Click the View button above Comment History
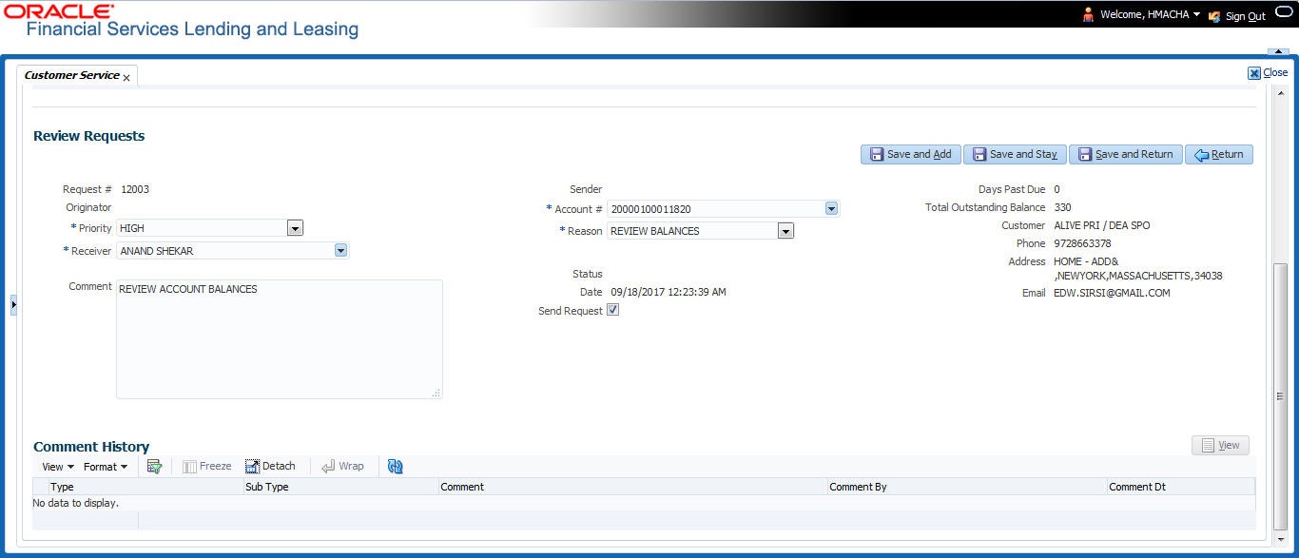The image size is (1299, 558). tap(1220, 445)
